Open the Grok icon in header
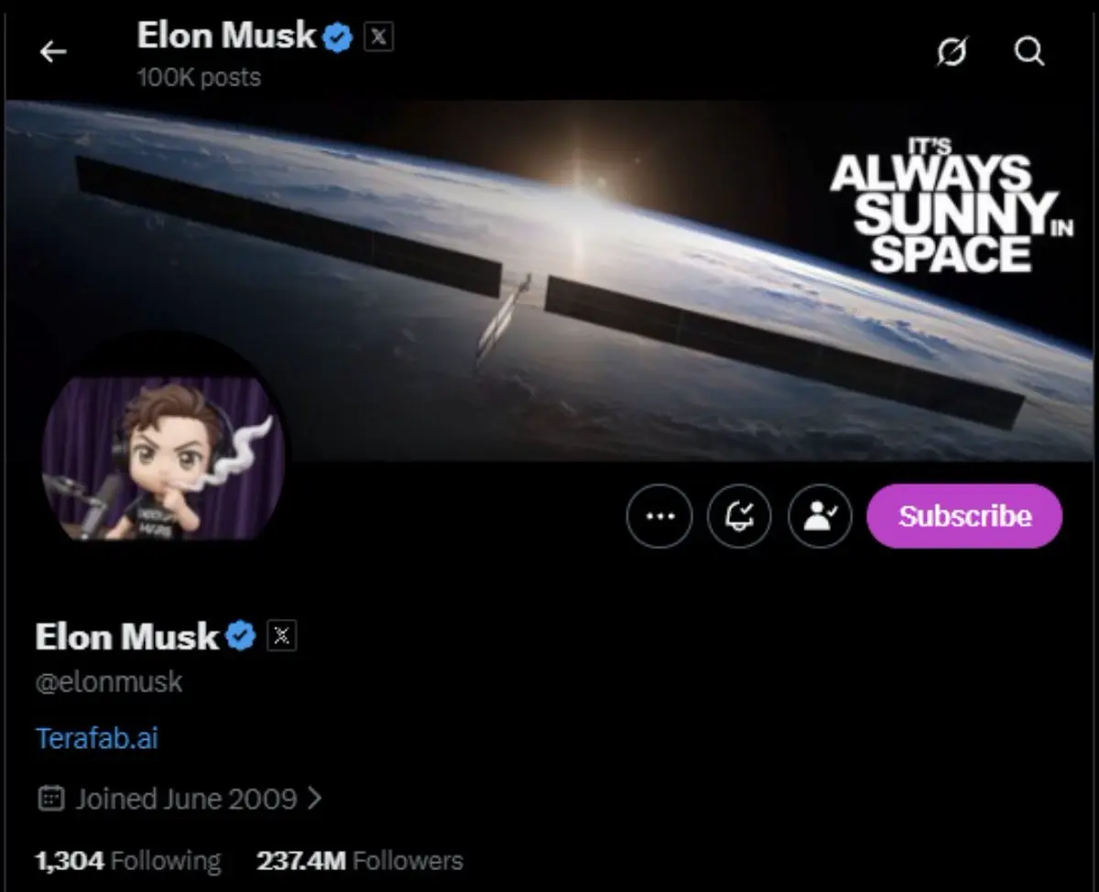Viewport: 1099px width, 892px height. 952,53
